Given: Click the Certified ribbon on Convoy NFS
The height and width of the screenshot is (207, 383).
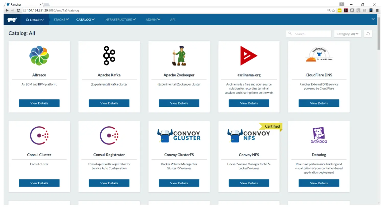Looking at the screenshot, I should click(271, 127).
